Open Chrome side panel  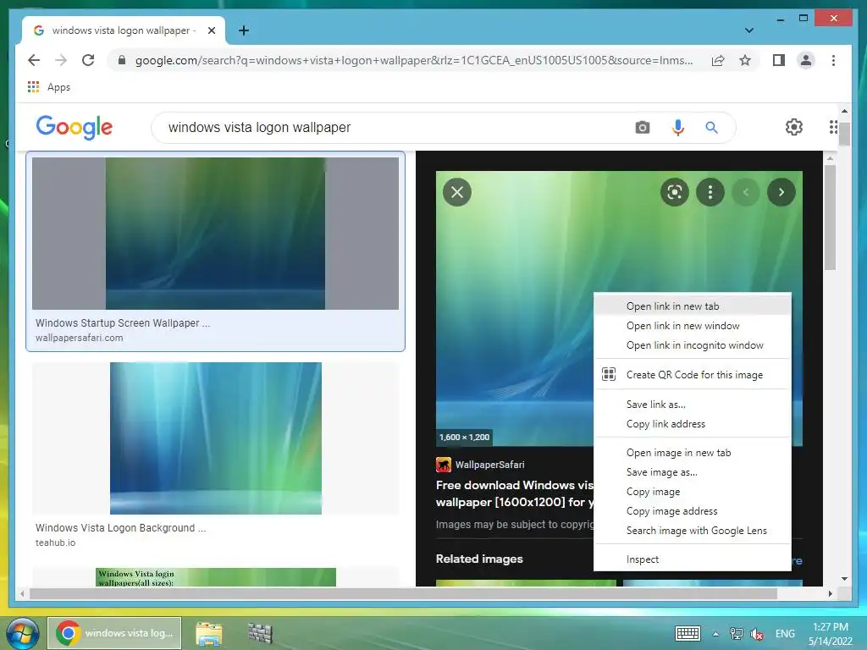coord(779,60)
